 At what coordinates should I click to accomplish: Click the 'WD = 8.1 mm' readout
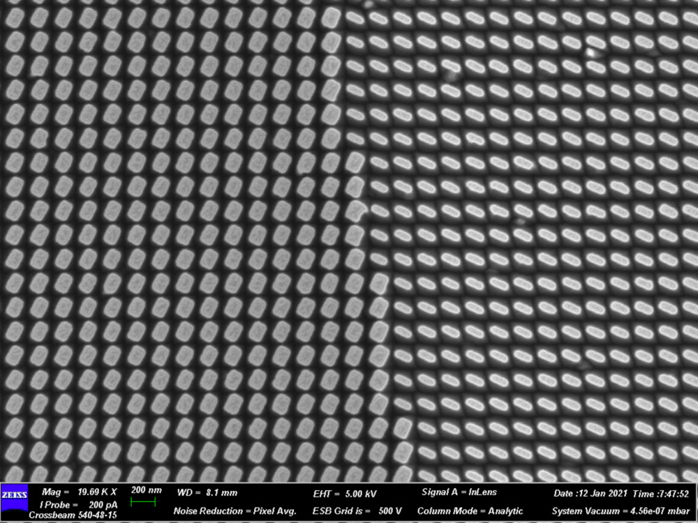click(x=207, y=493)
